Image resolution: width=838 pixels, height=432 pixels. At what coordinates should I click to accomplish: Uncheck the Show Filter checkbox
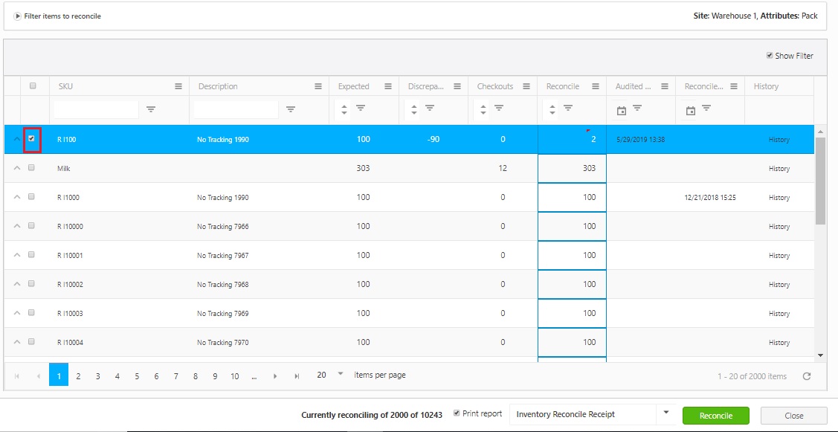770,56
